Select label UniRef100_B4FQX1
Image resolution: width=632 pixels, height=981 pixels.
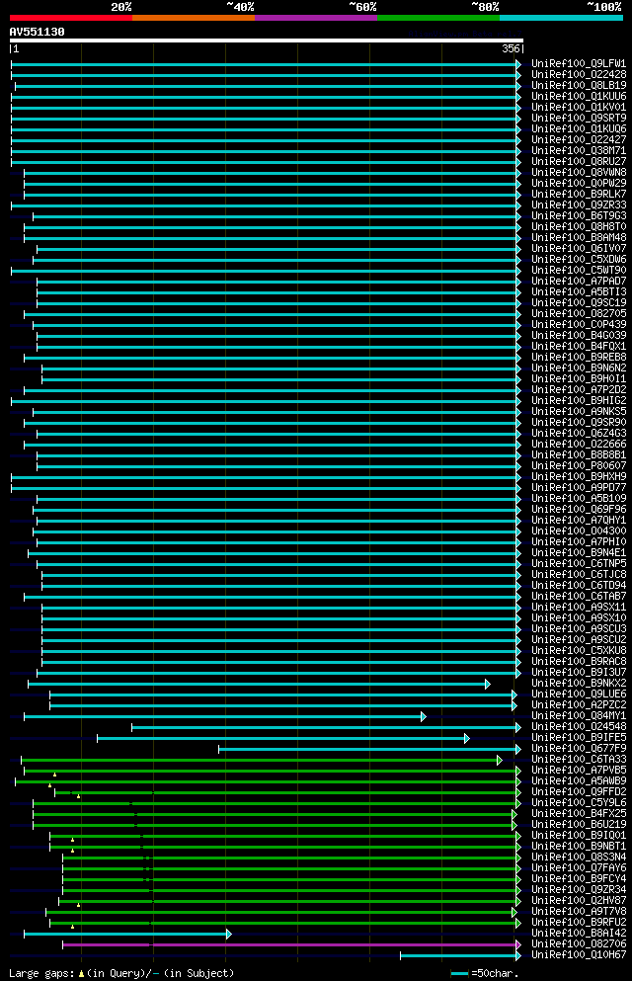pos(579,346)
